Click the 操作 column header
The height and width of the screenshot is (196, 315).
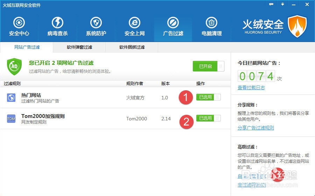[x=201, y=84]
